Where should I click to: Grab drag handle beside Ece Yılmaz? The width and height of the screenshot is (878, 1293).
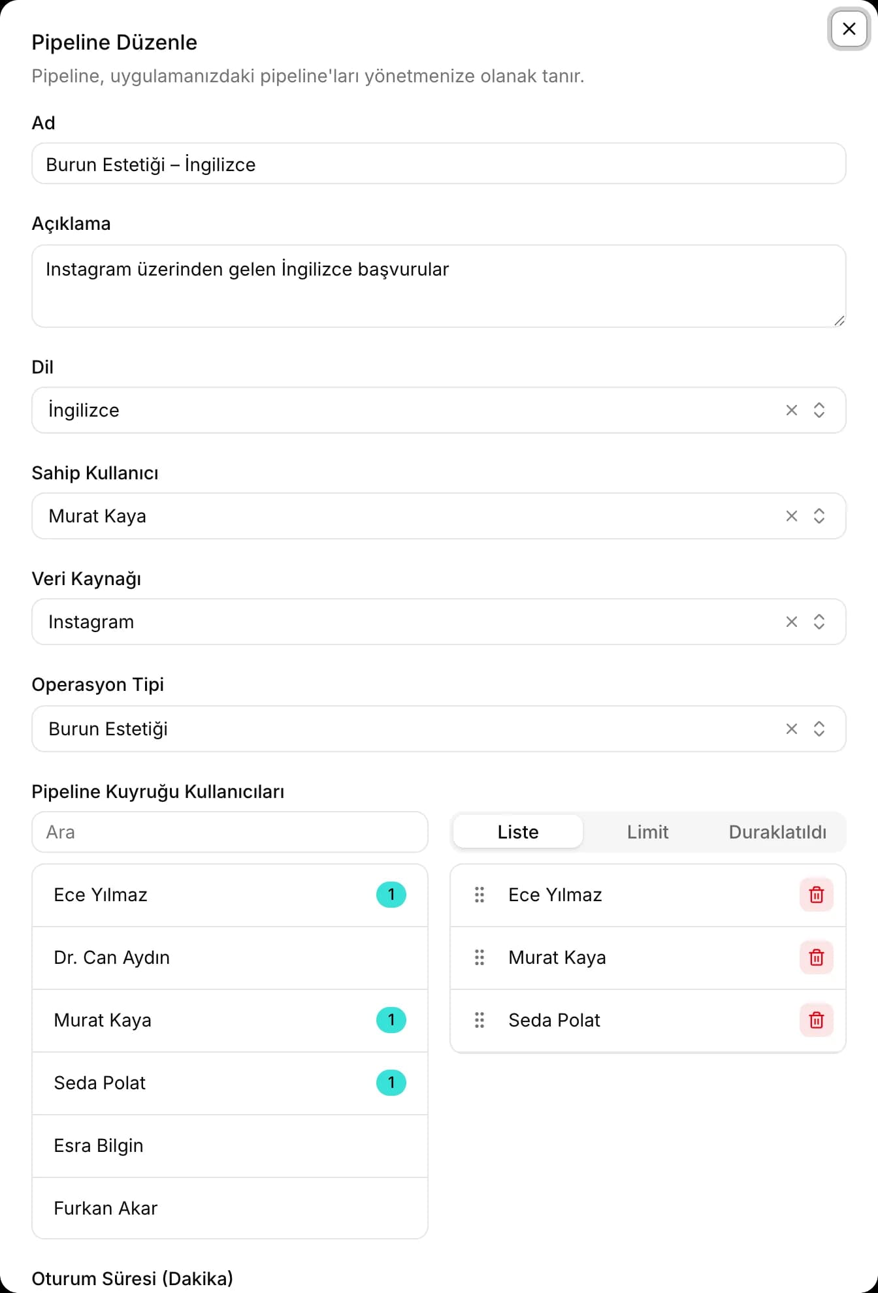tap(480, 895)
